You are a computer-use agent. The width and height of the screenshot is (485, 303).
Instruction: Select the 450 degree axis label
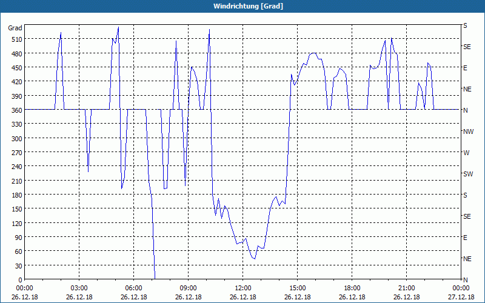coord(17,68)
